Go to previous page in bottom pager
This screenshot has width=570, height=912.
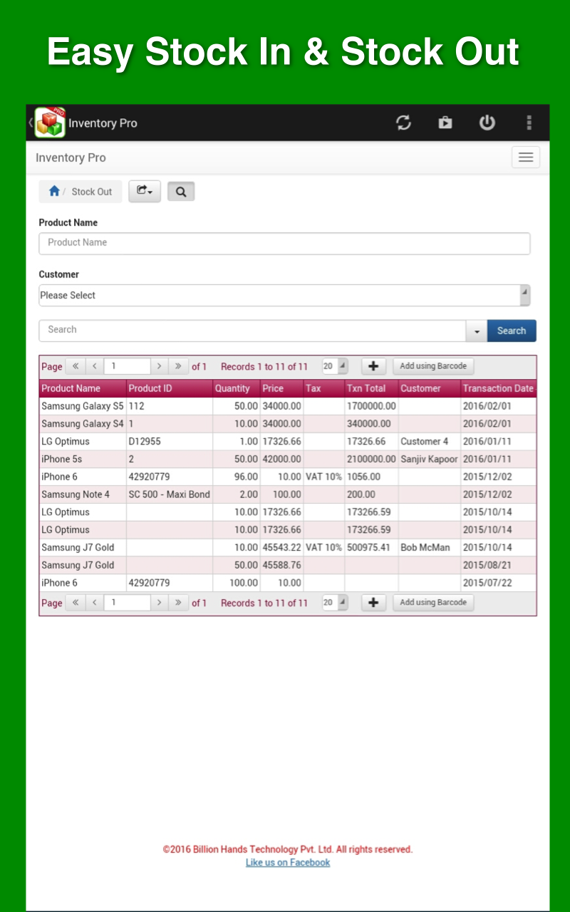coord(95,603)
